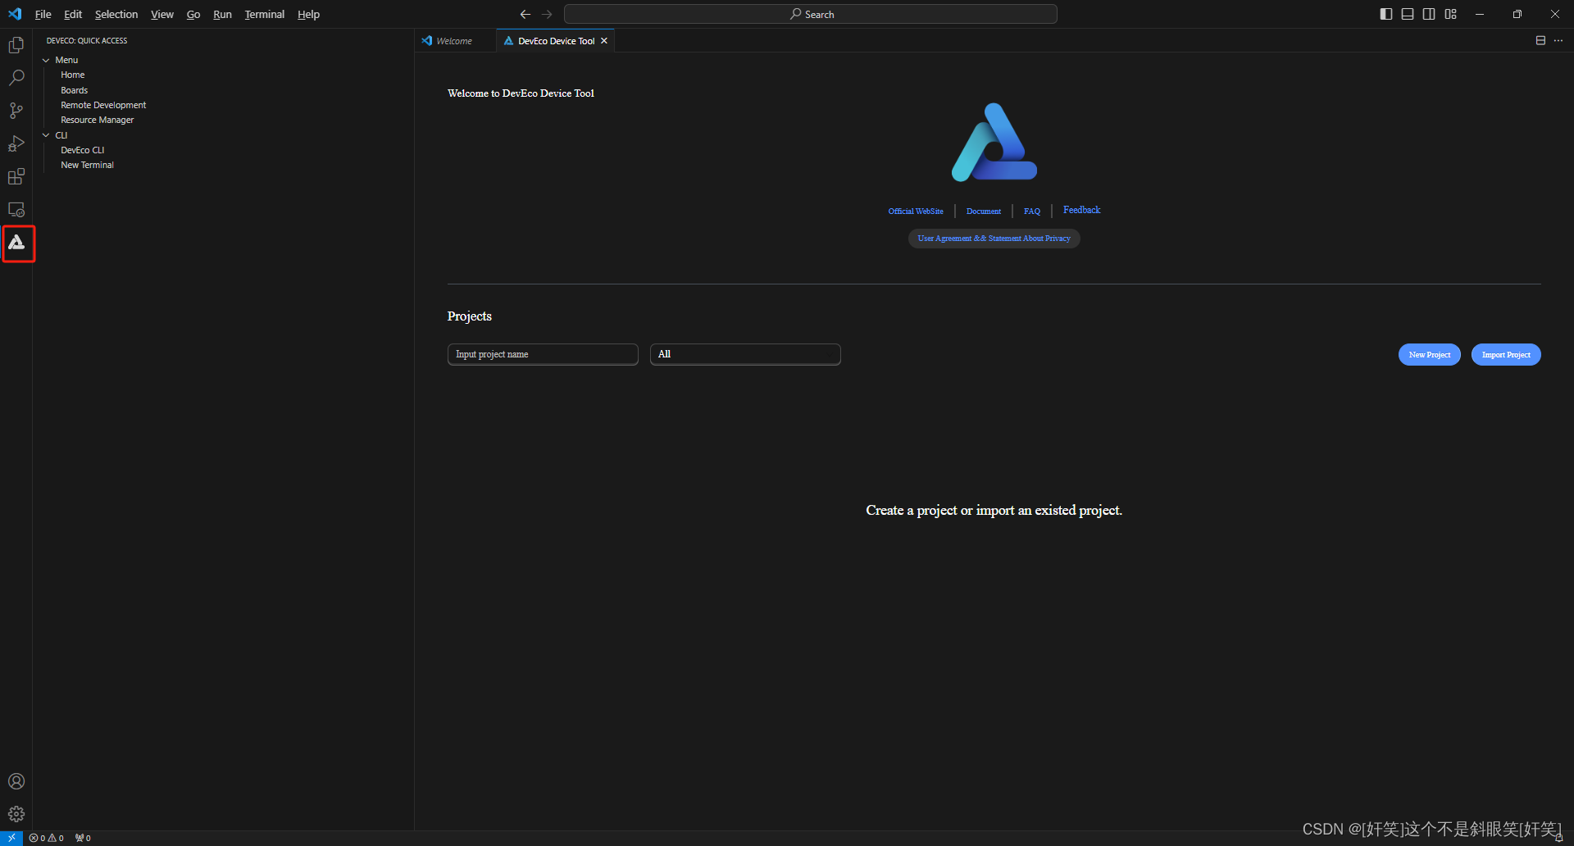Focus the Input project name field
Screen dimensions: 1574x846
(x=543, y=354)
